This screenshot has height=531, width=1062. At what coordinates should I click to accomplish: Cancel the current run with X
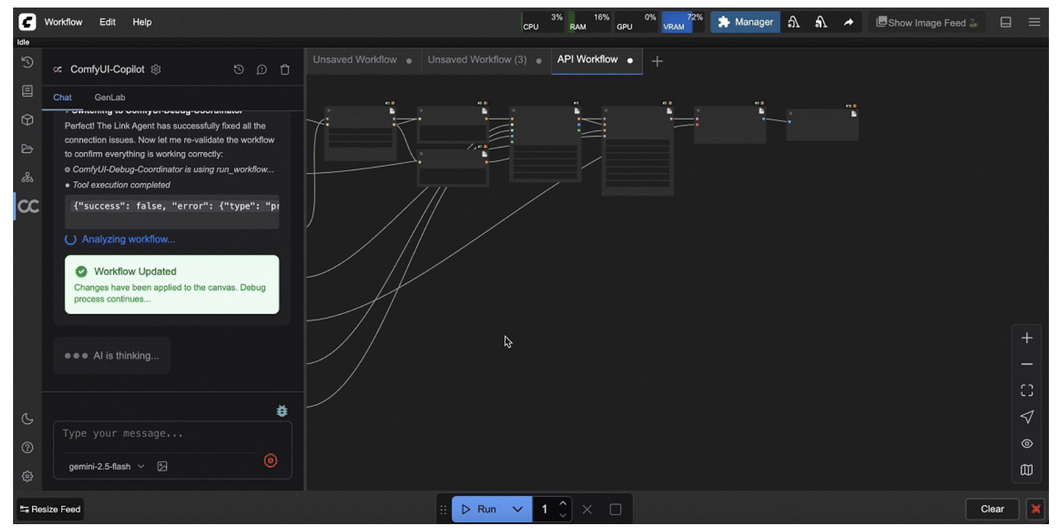pos(587,509)
